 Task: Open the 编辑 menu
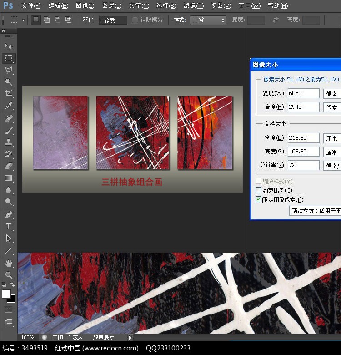58,5
